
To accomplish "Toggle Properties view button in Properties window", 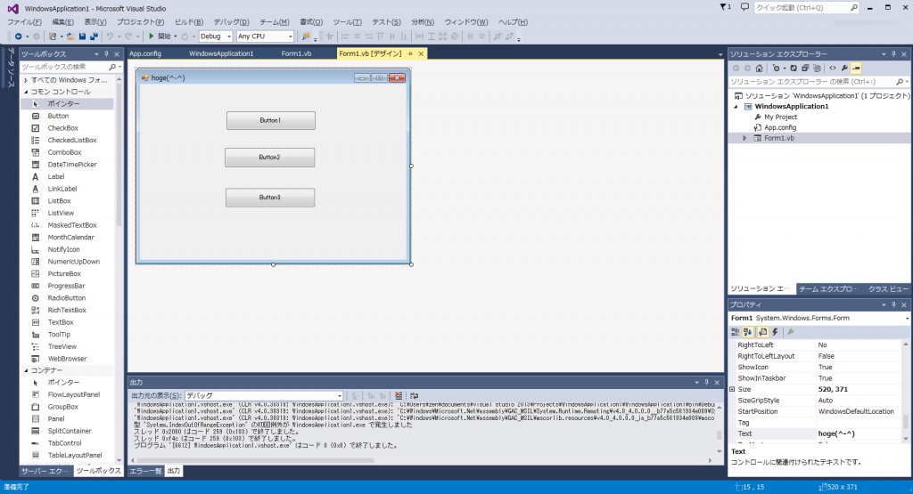I will coord(762,332).
